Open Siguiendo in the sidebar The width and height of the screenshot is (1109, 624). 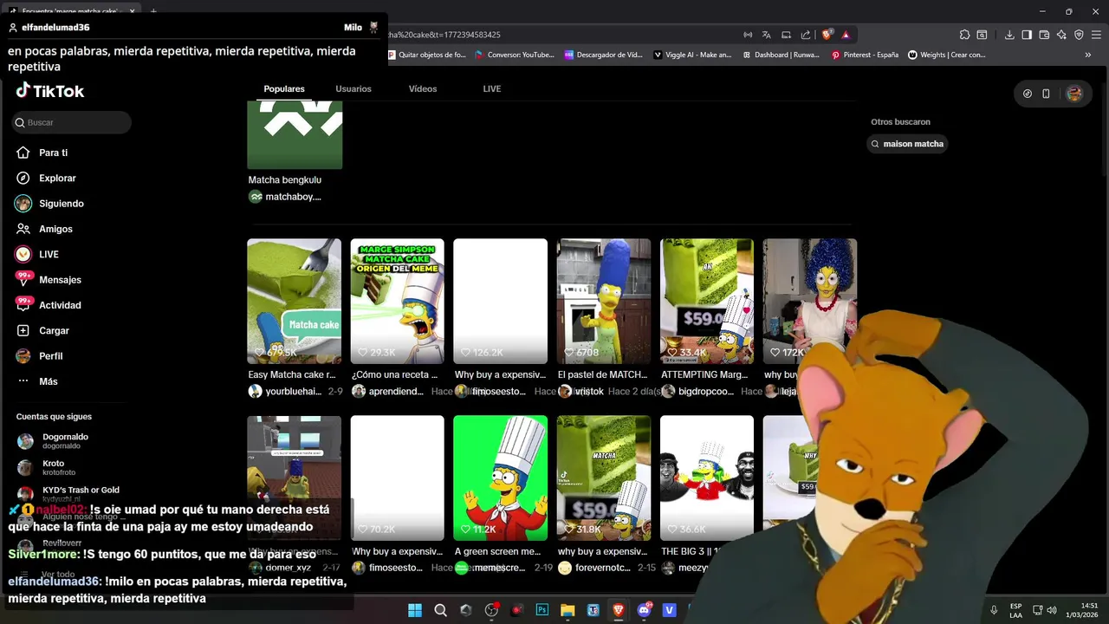(49, 204)
